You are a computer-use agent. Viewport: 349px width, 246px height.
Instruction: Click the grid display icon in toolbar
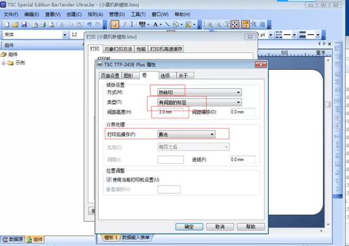tap(263, 24)
